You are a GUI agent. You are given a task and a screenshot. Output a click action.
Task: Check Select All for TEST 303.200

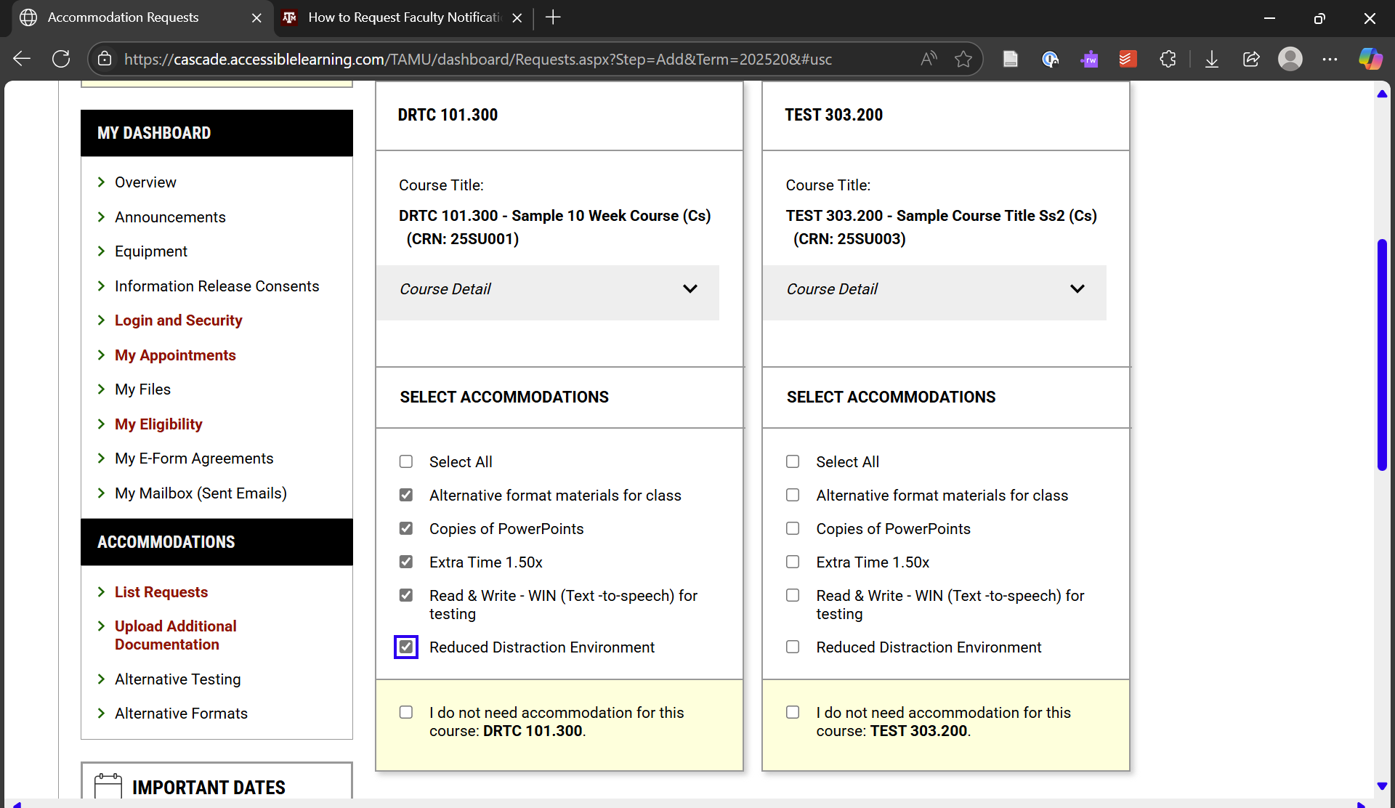(793, 461)
